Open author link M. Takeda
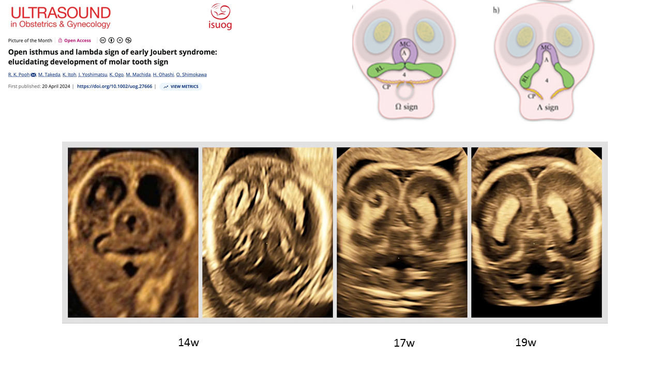662x372 pixels. (x=49, y=74)
